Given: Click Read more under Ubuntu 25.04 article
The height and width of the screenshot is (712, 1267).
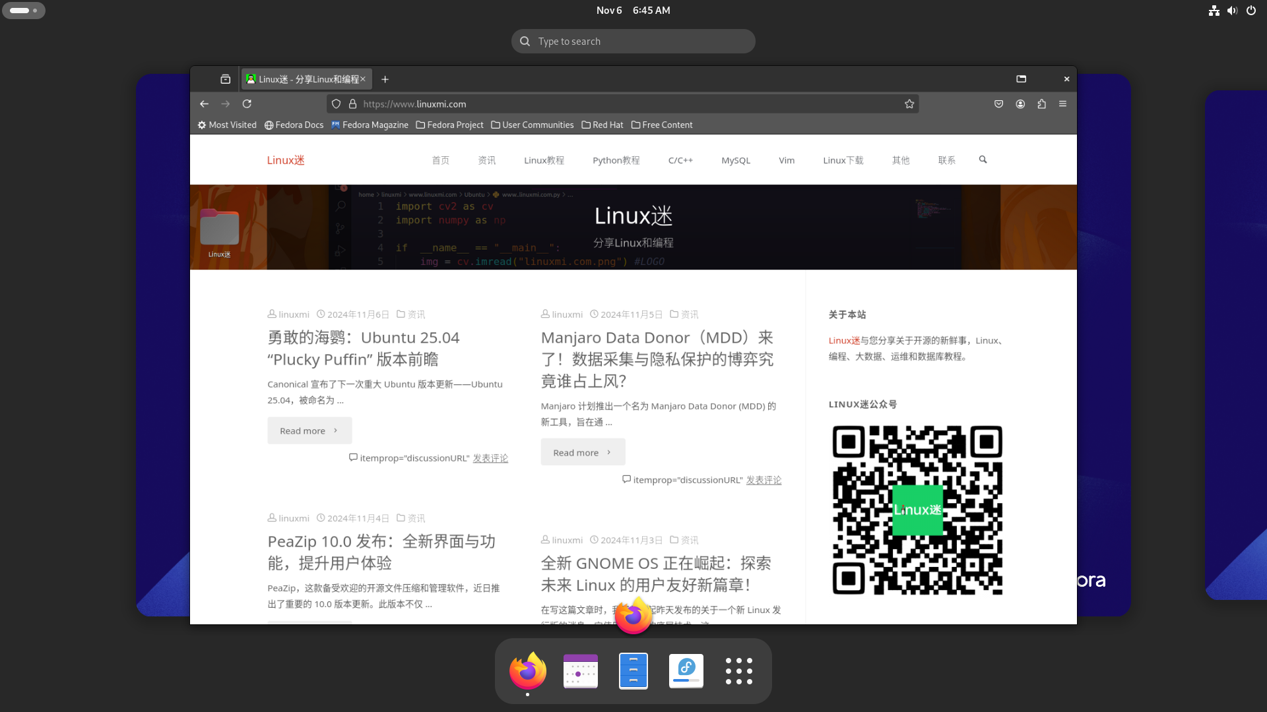Looking at the screenshot, I should [309, 430].
